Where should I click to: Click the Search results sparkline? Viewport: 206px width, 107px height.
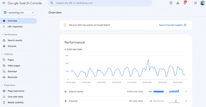click(x=174, y=92)
